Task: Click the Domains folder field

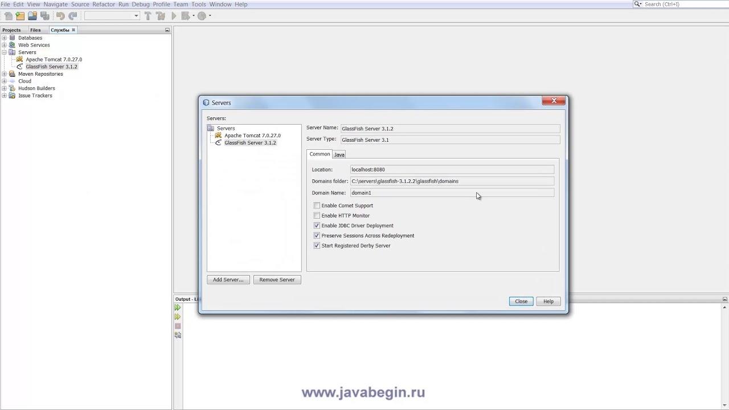Action: 452,181
